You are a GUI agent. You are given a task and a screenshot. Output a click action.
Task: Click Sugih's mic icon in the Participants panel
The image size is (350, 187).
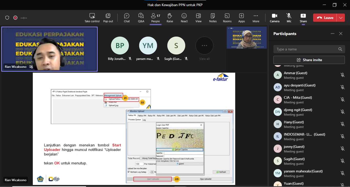tap(342, 161)
